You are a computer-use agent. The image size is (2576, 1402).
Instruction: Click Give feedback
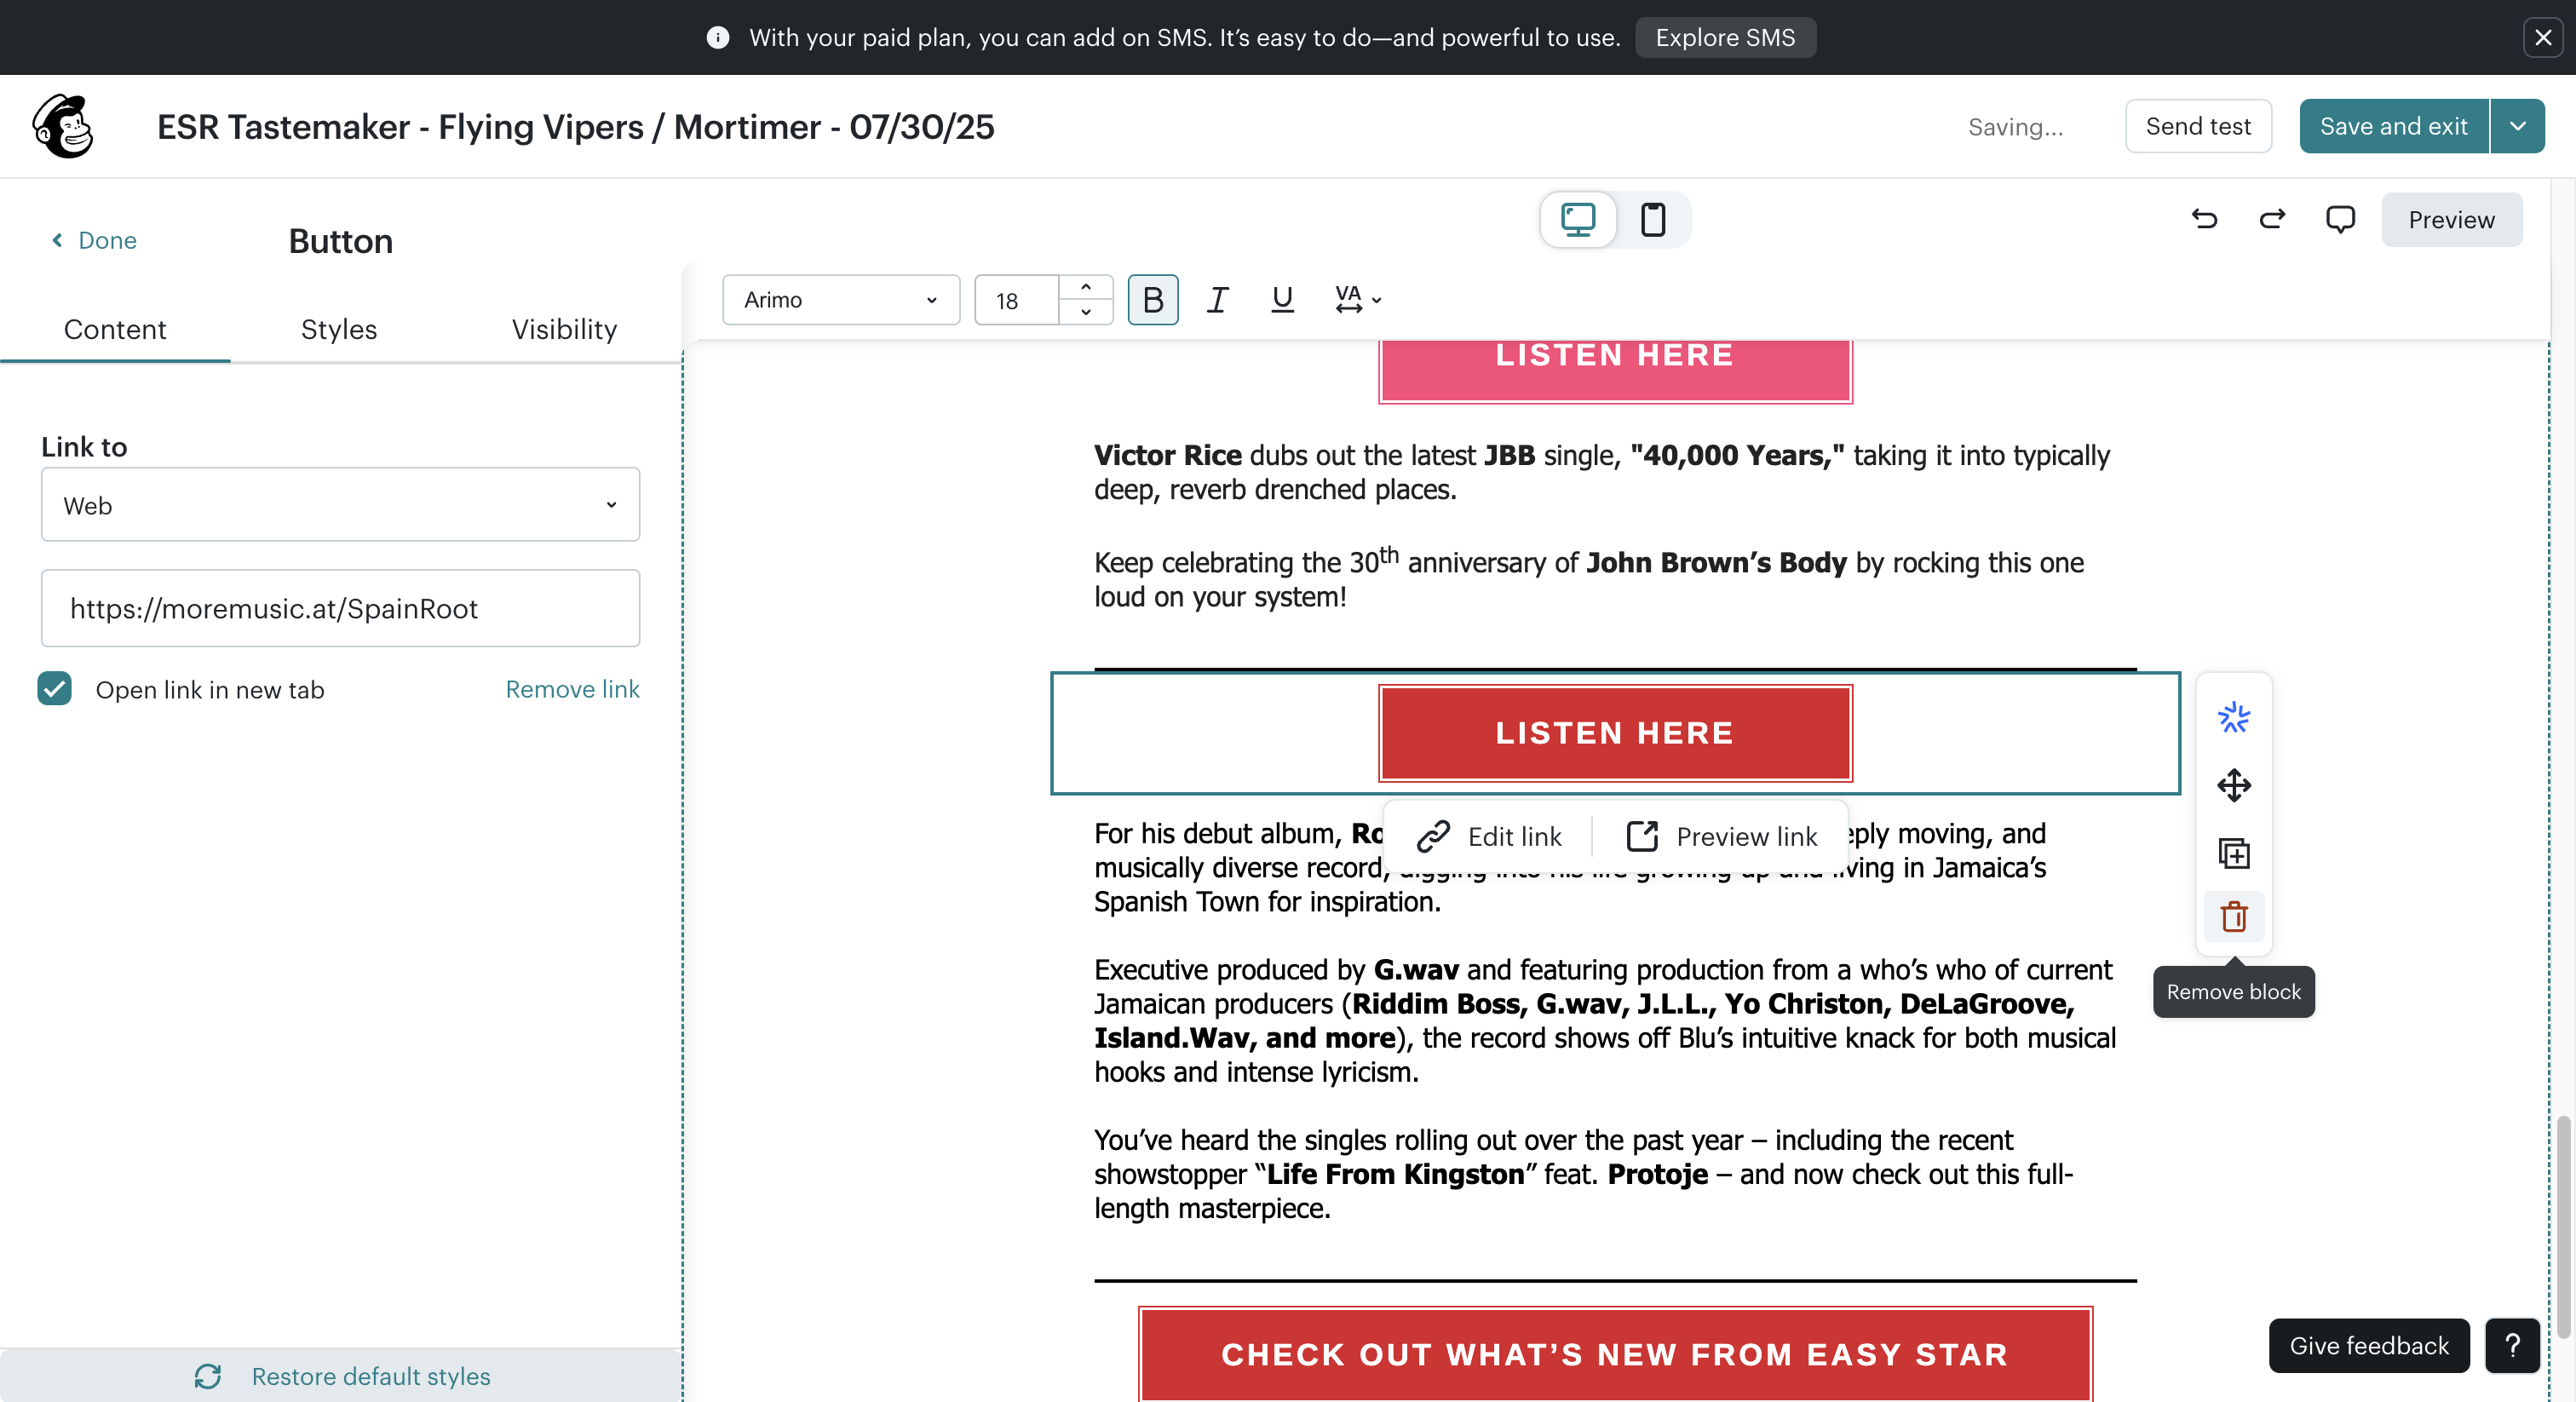2369,1346
